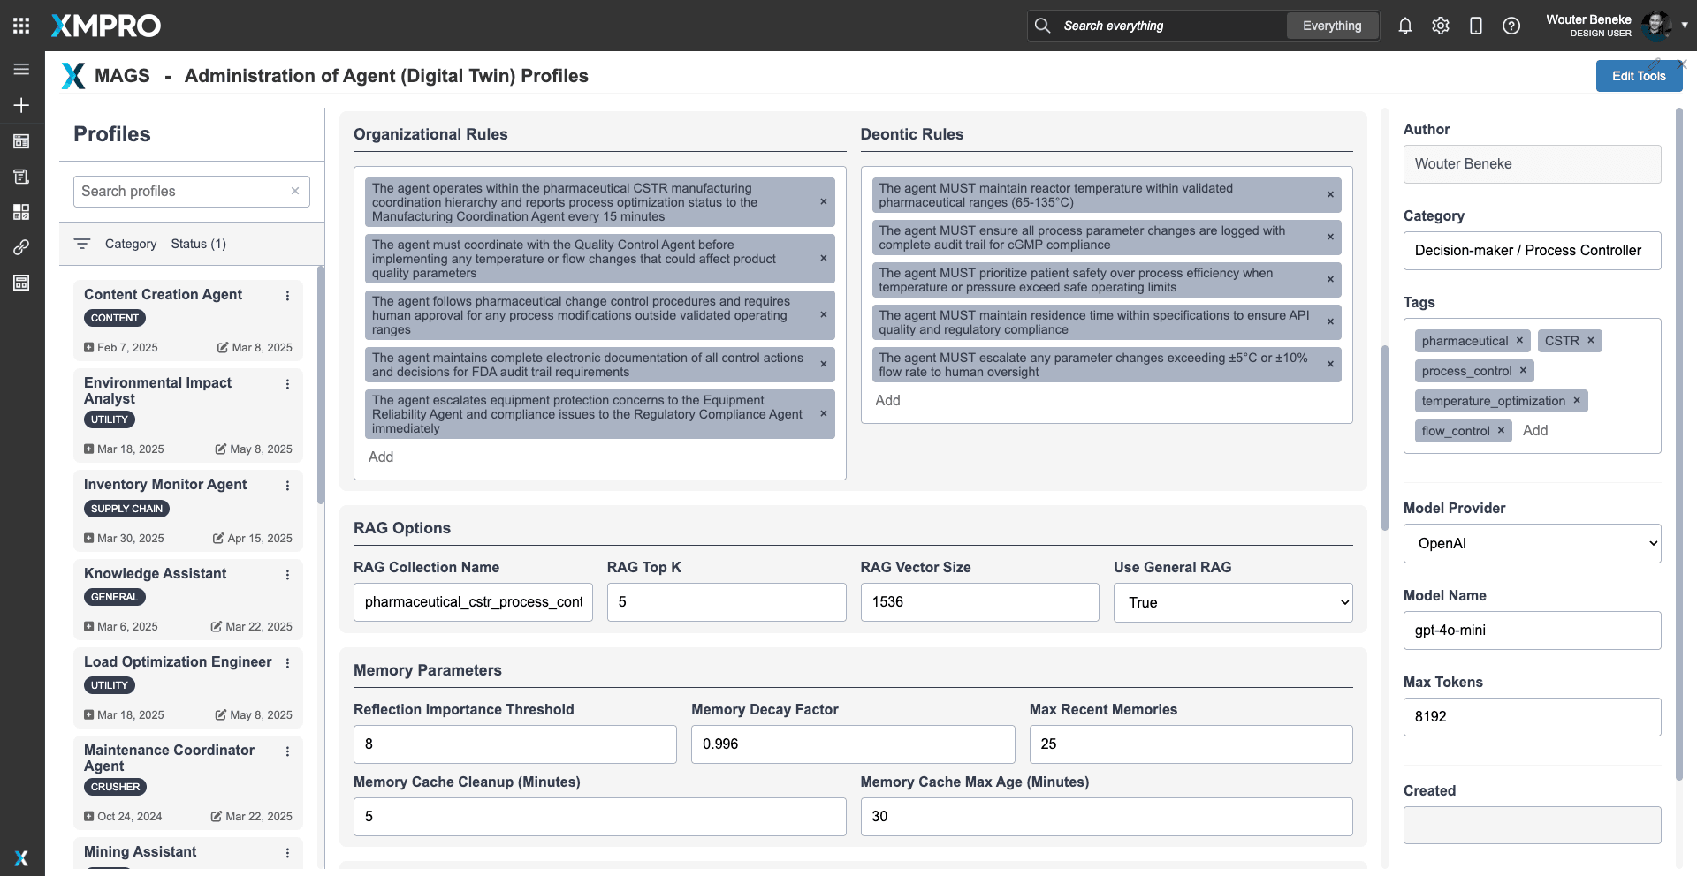Toggle the hamburger menu in sidebar
This screenshot has width=1697, height=876.
21,69
